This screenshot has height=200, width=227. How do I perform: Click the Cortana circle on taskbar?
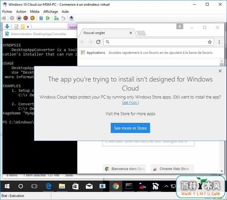[20, 186]
